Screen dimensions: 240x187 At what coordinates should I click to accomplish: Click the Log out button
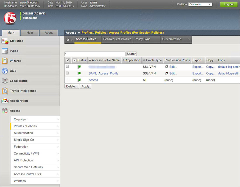point(228,4)
